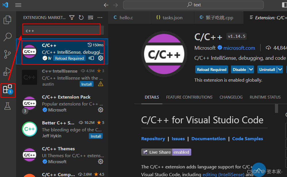Open the microsoft.com publisher link

[x=239, y=48]
